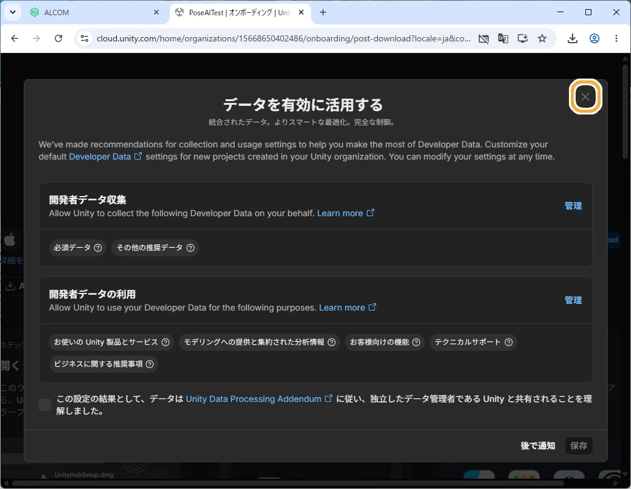Check the data sharing consent checkbox
Screen dimensions: 631x489
[45, 405]
